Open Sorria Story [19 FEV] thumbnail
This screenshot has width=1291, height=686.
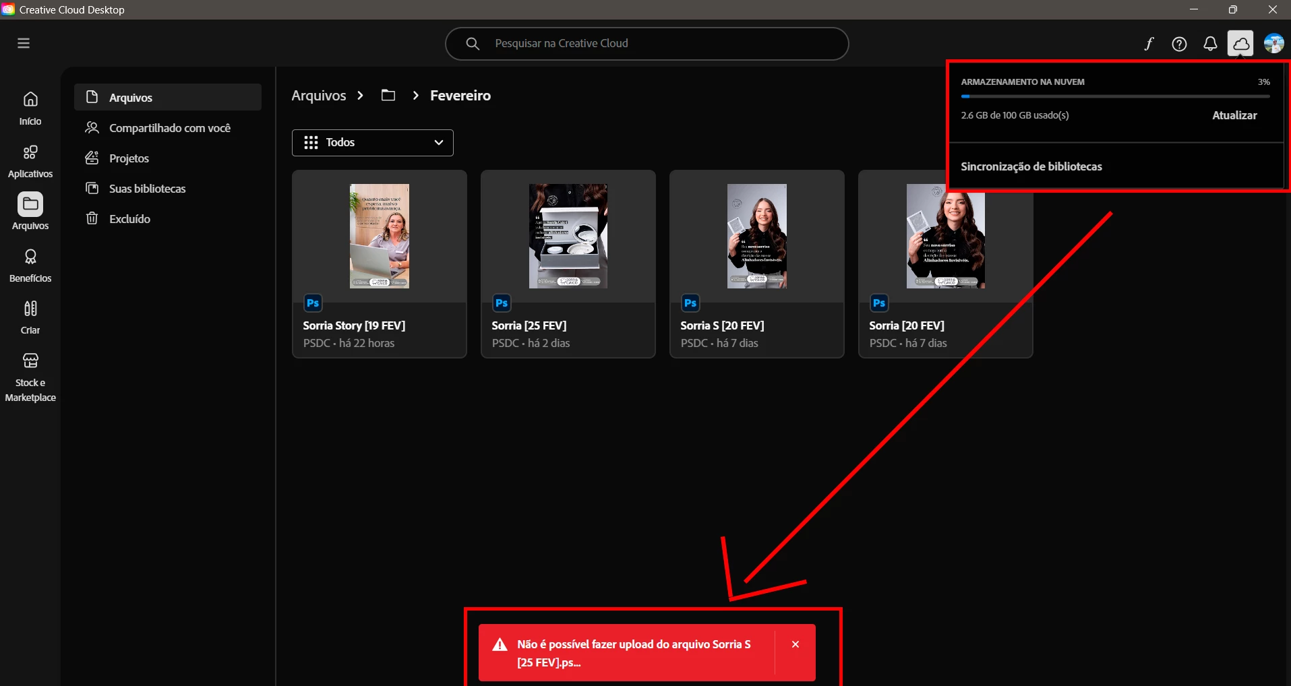click(x=379, y=236)
